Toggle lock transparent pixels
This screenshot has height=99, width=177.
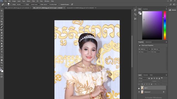tap(142, 84)
